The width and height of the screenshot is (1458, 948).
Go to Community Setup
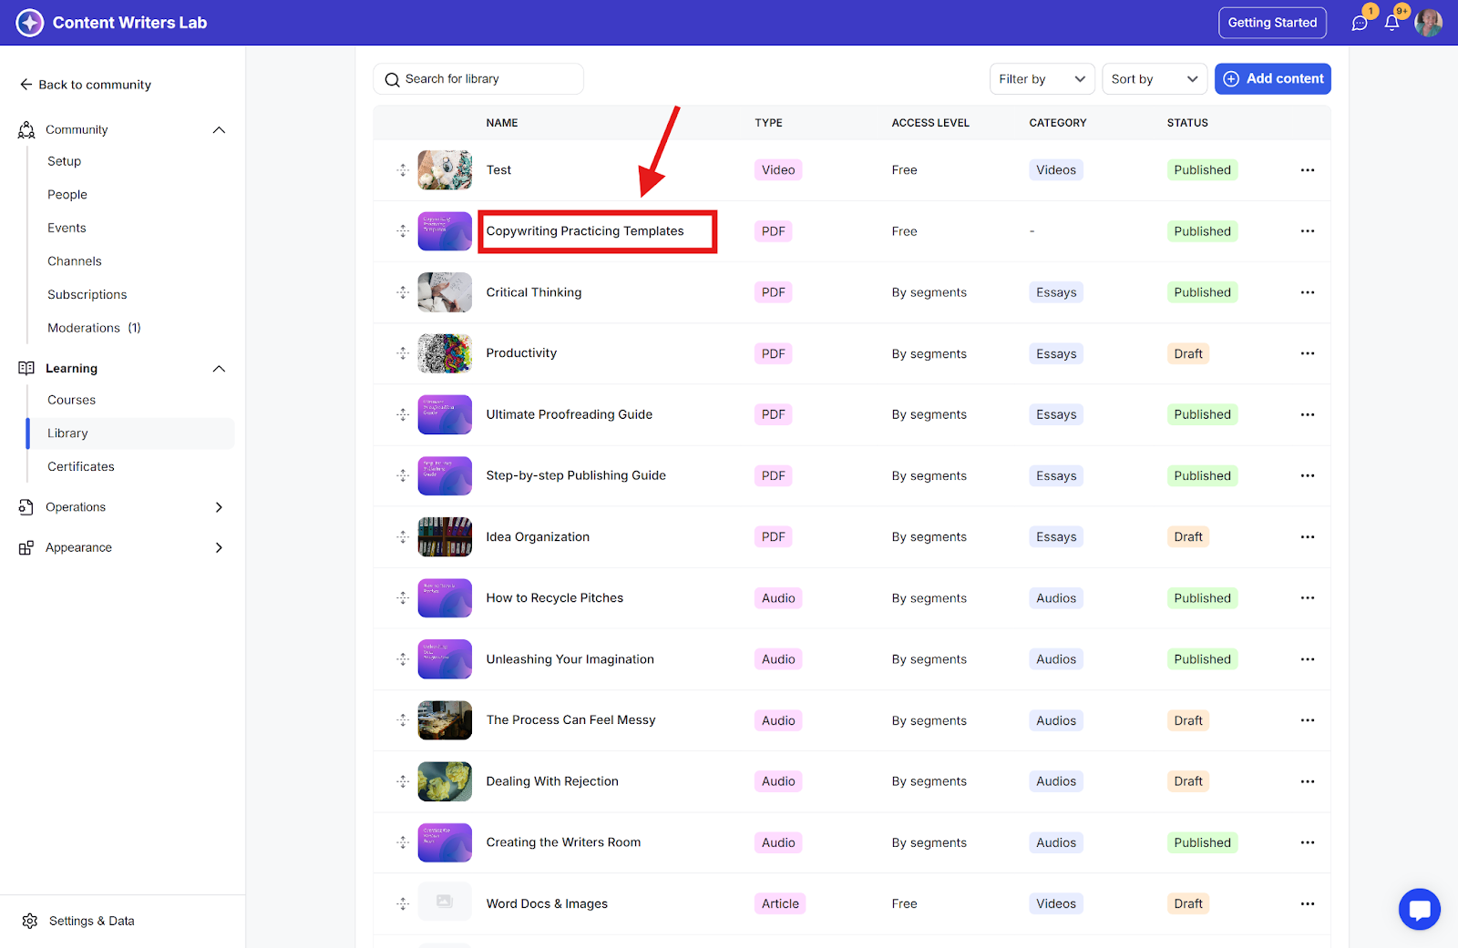[65, 161]
